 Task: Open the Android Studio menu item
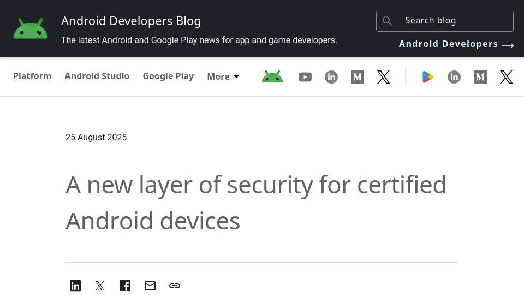(97, 76)
